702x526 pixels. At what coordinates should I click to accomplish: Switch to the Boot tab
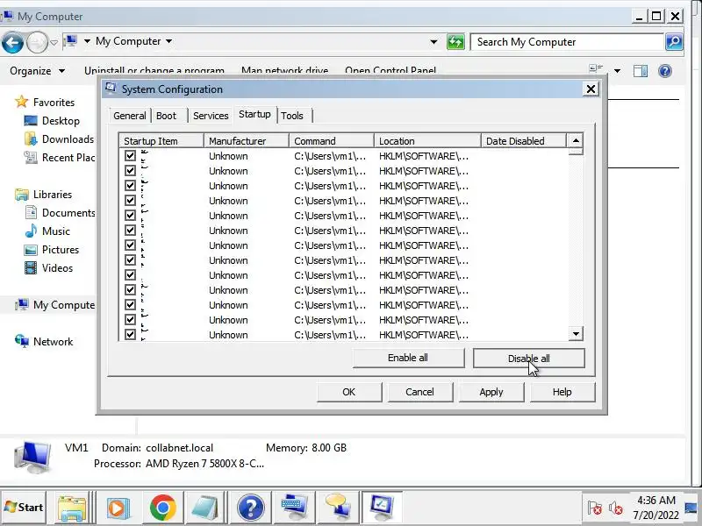pyautogui.click(x=166, y=116)
